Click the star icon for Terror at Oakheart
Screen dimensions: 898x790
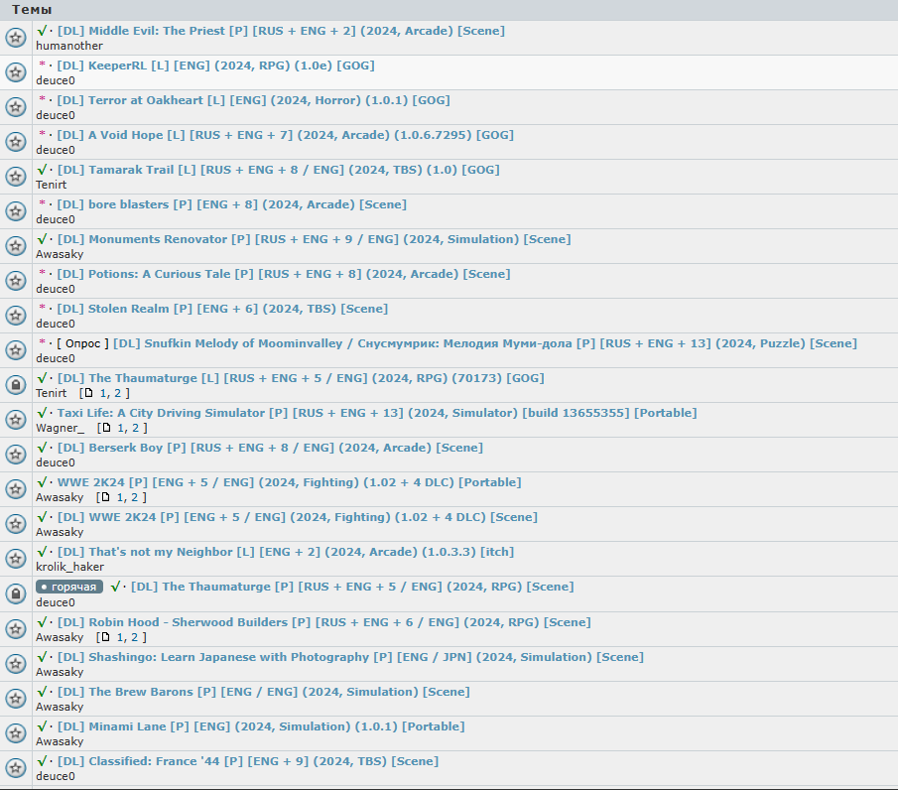[16, 107]
